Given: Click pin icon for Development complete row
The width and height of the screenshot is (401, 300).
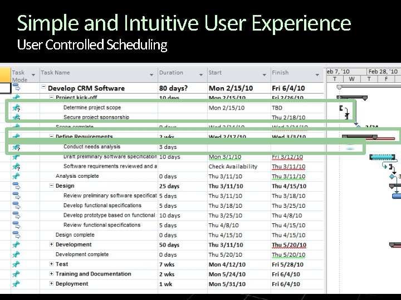Looking at the screenshot, I should pyautogui.click(x=16, y=254).
